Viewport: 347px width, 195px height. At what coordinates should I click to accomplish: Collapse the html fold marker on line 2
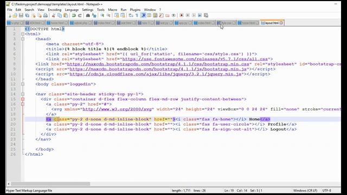tap(23, 34)
